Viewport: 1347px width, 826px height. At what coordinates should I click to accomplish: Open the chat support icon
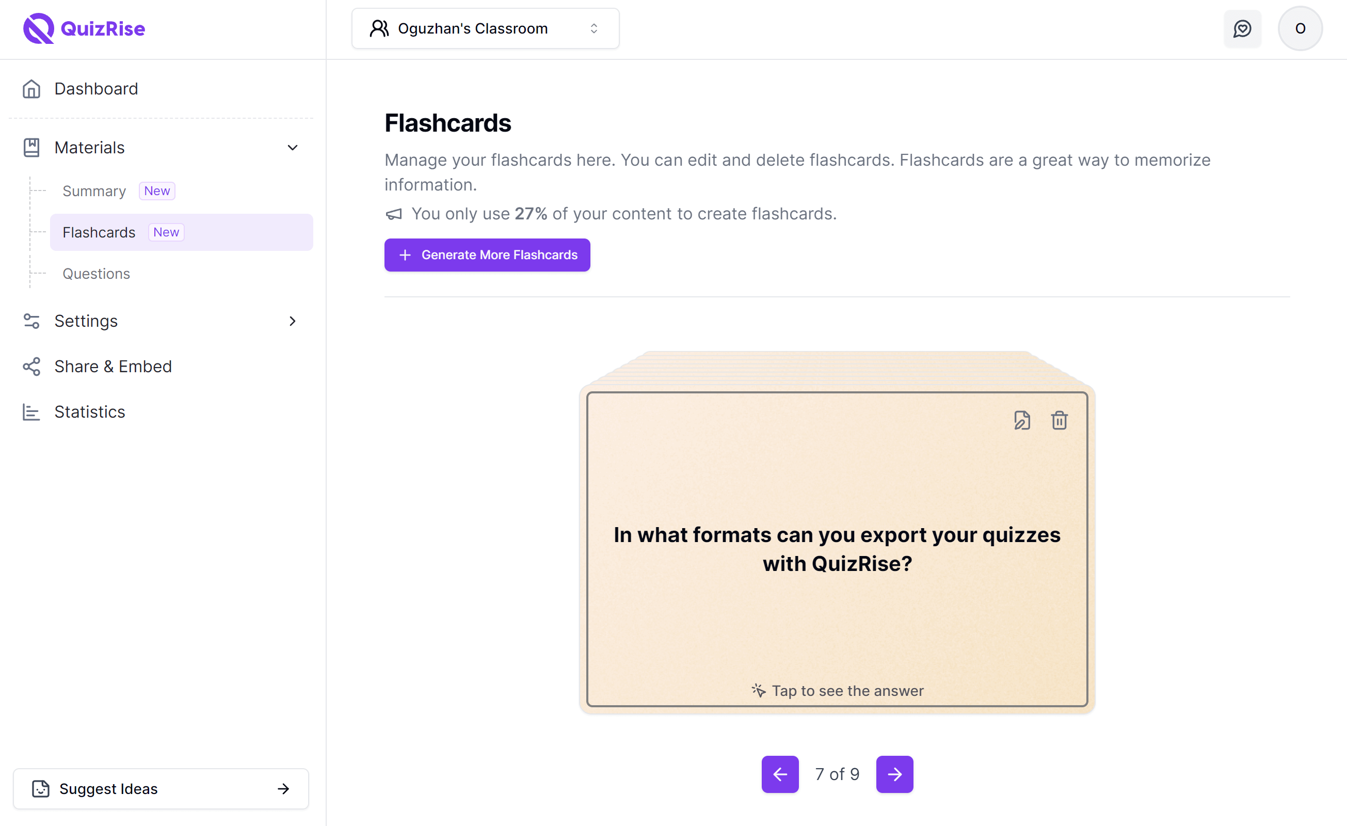tap(1243, 28)
